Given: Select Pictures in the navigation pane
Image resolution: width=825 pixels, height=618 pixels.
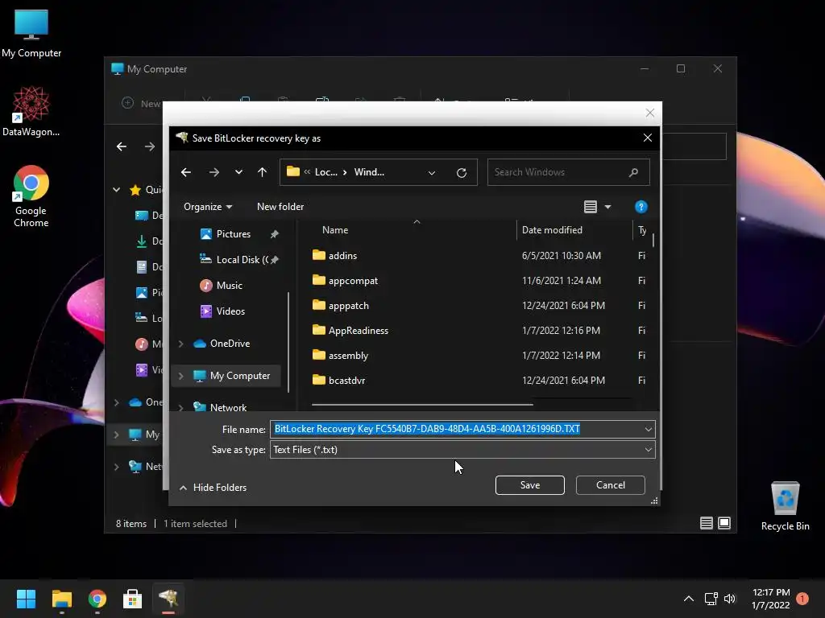Looking at the screenshot, I should [233, 234].
